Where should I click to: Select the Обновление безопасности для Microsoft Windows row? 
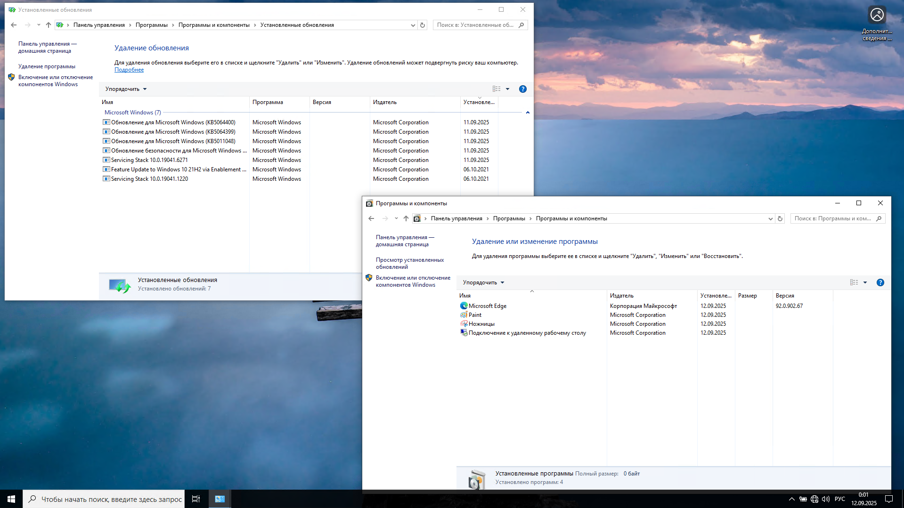tap(300, 150)
